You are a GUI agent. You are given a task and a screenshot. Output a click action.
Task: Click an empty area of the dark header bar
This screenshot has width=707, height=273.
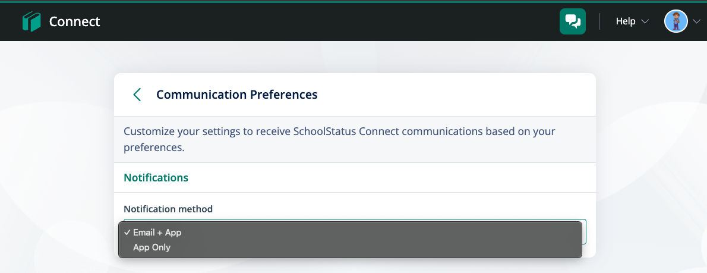click(x=315, y=21)
